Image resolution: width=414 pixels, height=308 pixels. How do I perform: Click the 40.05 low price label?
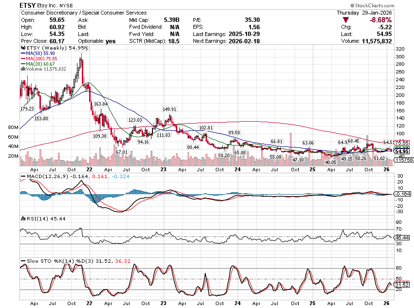[x=331, y=162]
